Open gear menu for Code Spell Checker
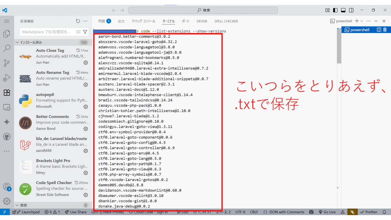 click(x=86, y=195)
